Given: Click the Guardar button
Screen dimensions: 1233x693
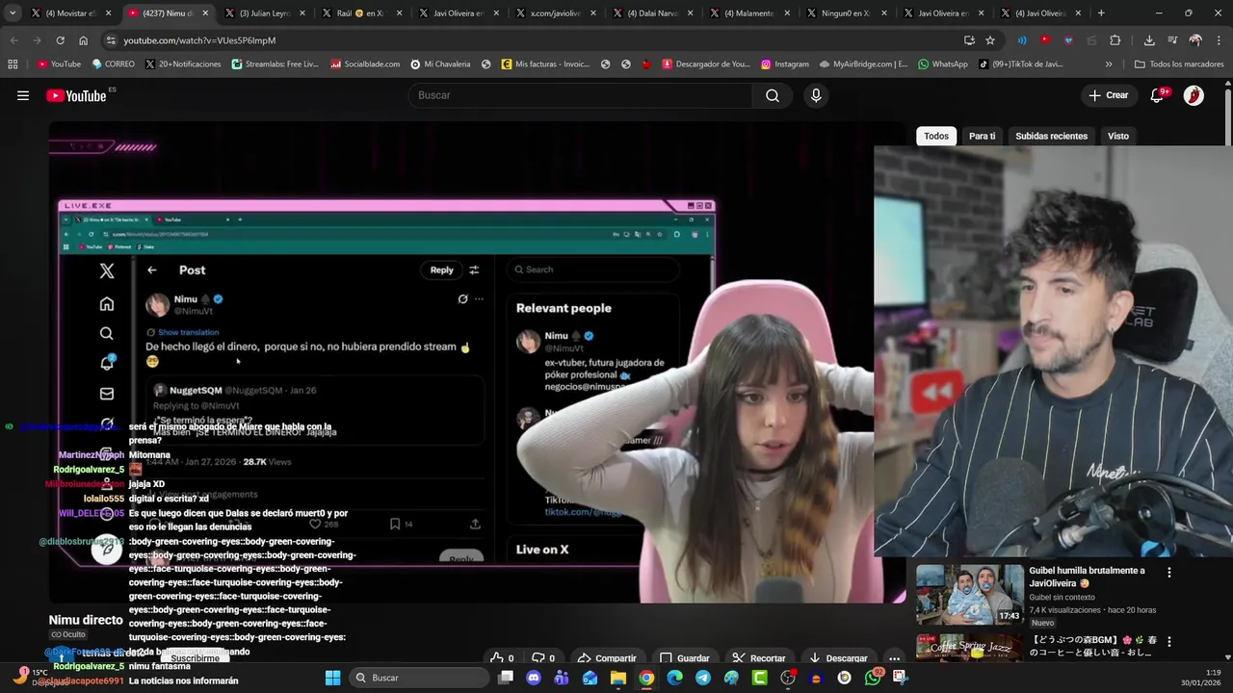Looking at the screenshot, I should coord(684,658).
